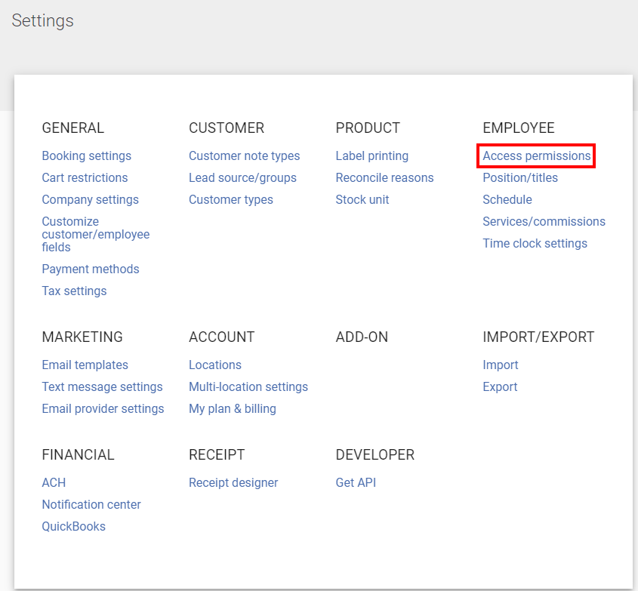
Task: Select Payment methods link
Action: [91, 269]
